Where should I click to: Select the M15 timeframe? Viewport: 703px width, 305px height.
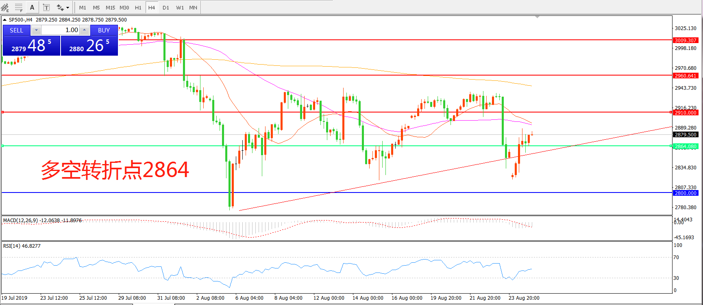110,7
